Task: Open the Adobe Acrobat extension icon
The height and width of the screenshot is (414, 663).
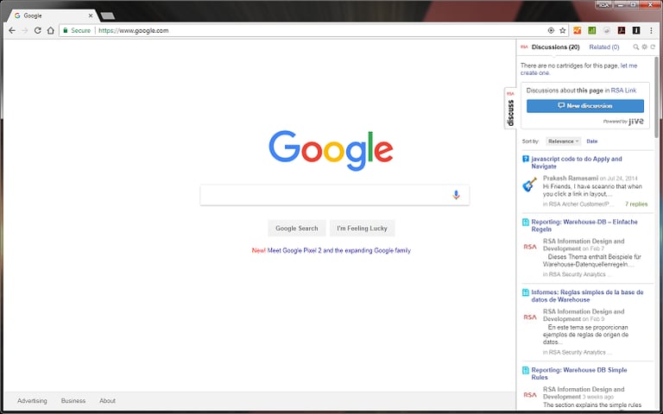Action: point(622,30)
